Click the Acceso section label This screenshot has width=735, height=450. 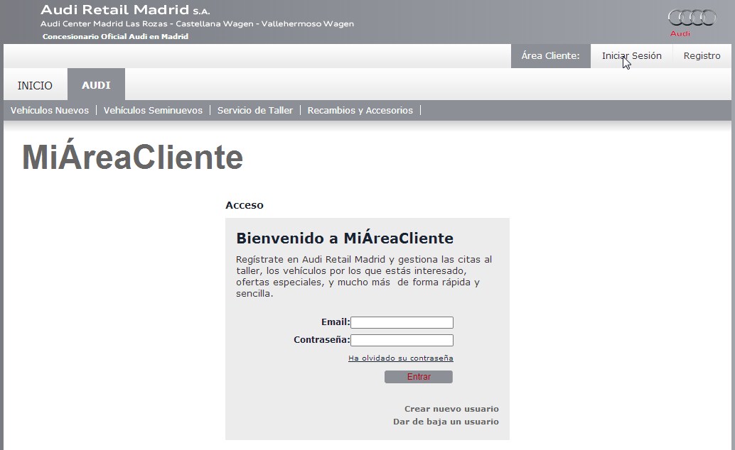click(245, 205)
